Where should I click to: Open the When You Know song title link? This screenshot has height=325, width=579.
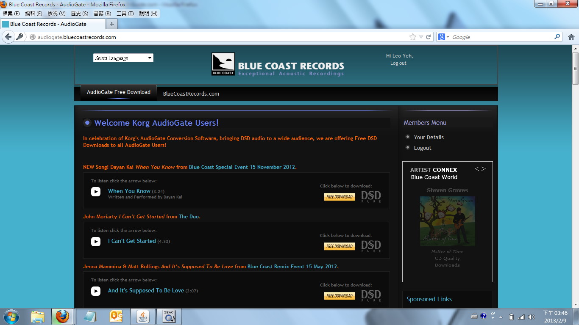pos(129,191)
